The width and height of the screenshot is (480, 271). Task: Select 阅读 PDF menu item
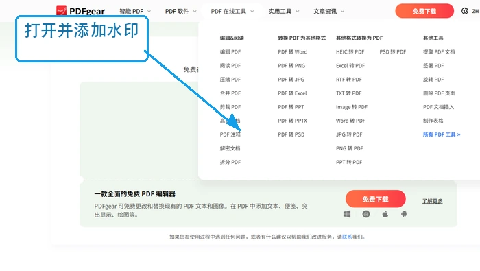pyautogui.click(x=230, y=66)
